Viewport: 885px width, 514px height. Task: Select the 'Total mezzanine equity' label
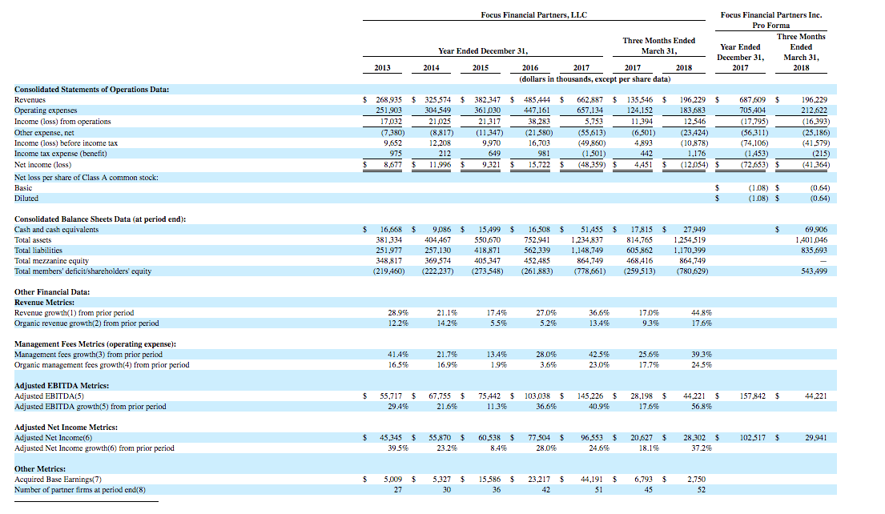(x=51, y=261)
